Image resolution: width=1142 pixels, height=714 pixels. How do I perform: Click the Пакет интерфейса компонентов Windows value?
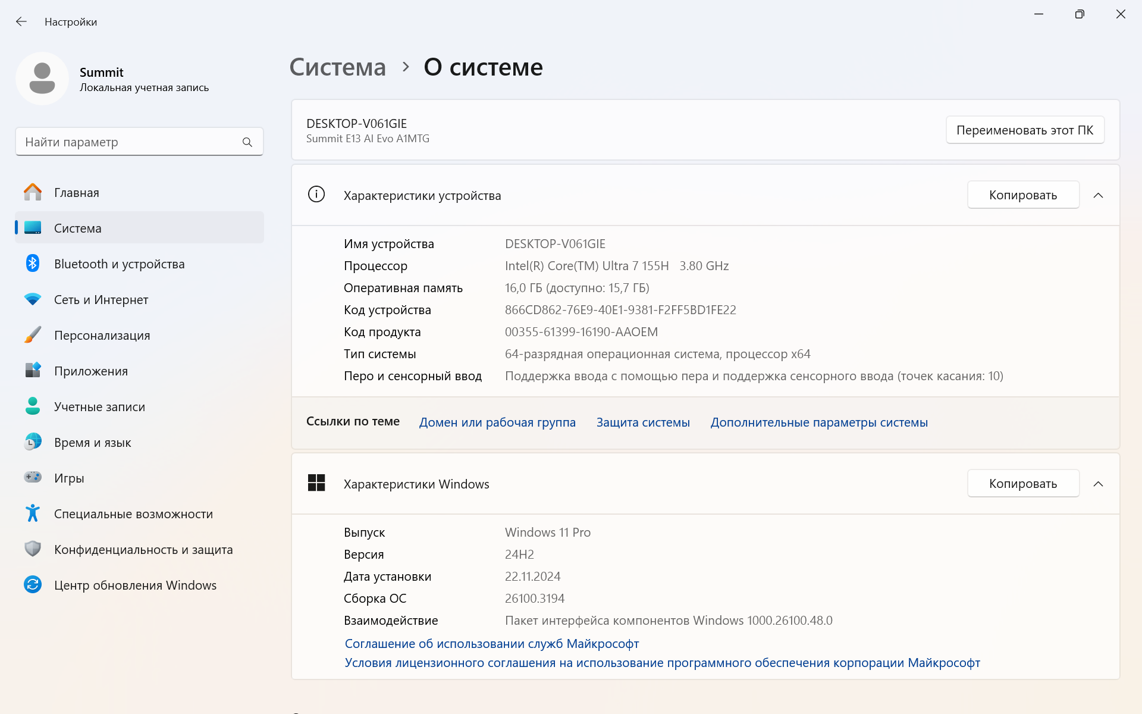click(x=669, y=621)
